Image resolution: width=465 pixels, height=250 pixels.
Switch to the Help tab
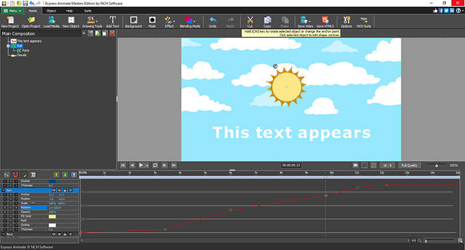point(69,11)
